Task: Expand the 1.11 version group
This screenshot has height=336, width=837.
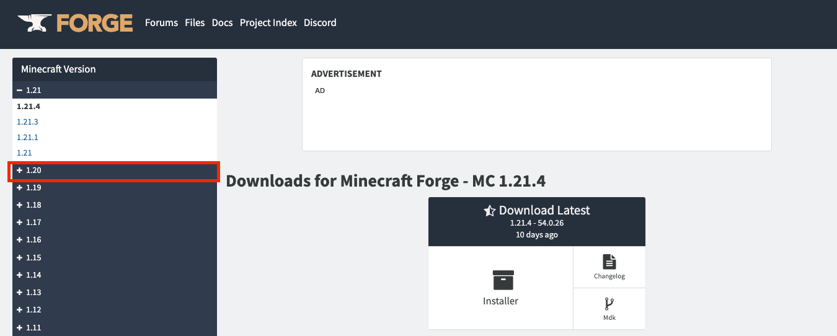Action: (115, 327)
